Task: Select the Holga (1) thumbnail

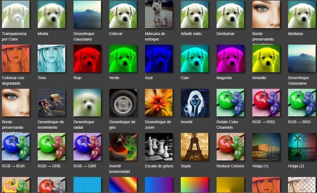Action: (x=266, y=147)
